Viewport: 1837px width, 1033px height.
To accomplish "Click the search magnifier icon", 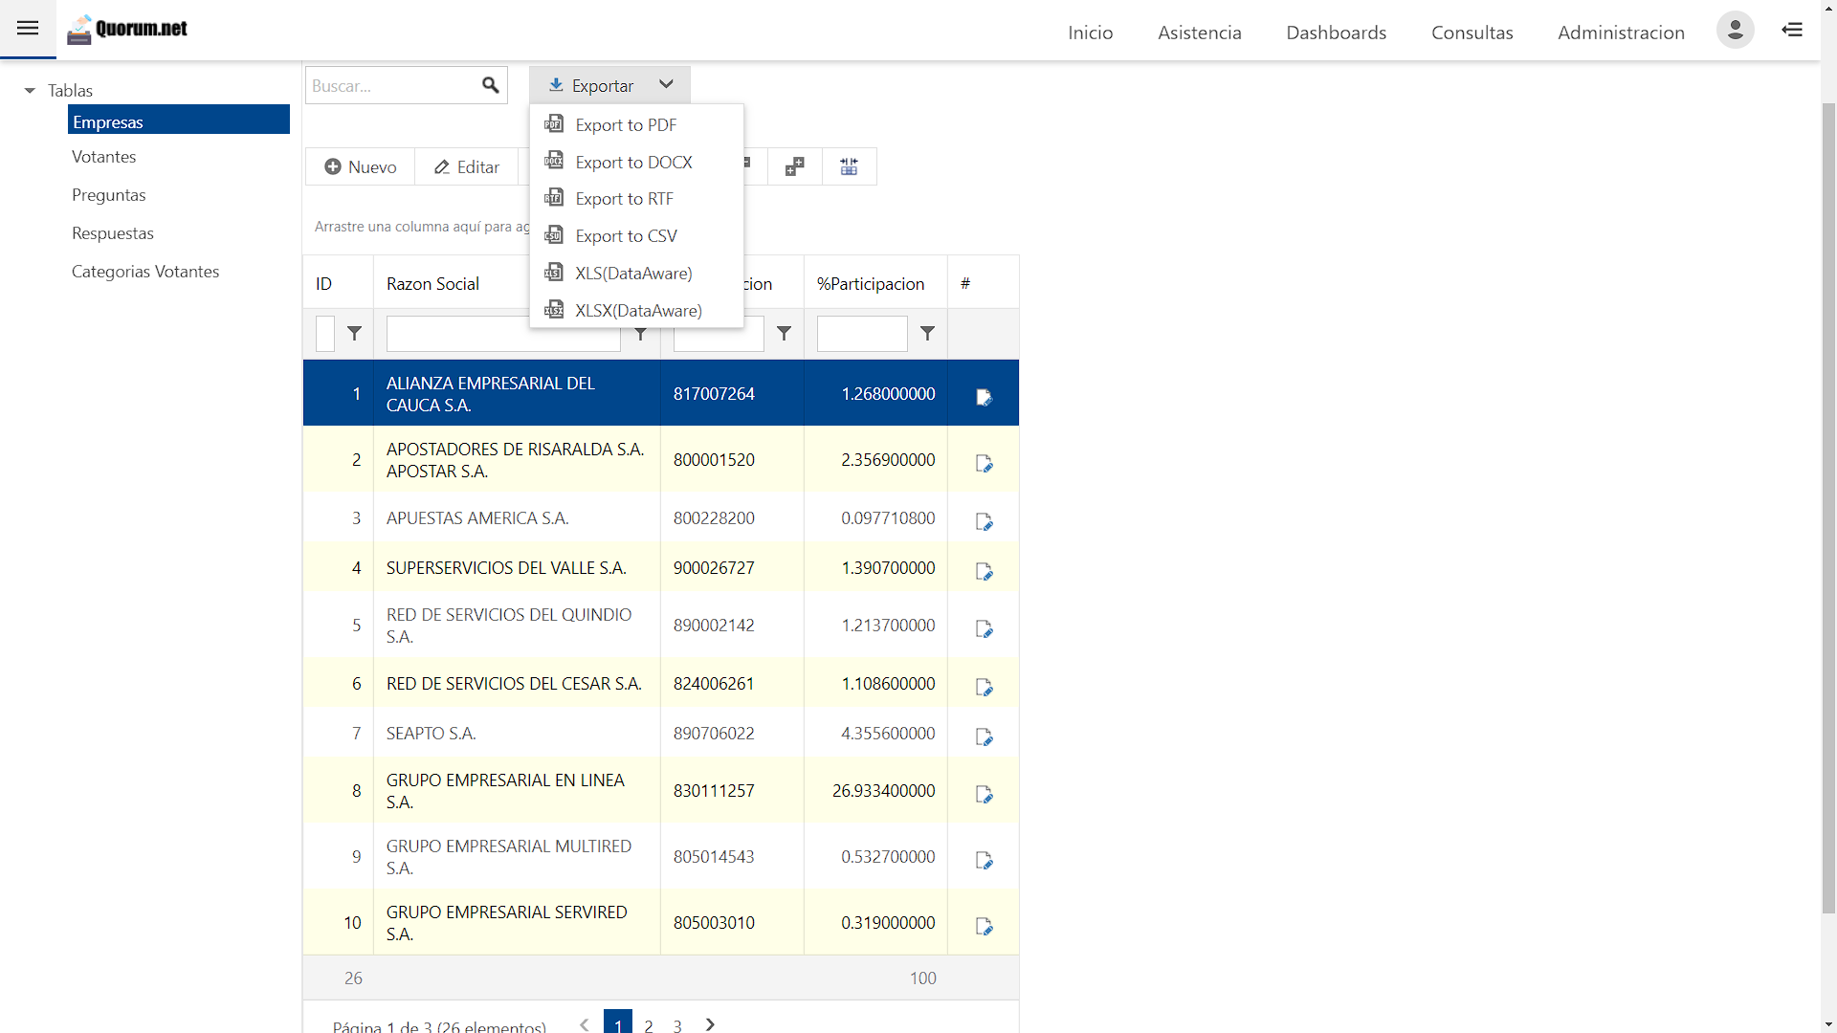I will tap(490, 85).
